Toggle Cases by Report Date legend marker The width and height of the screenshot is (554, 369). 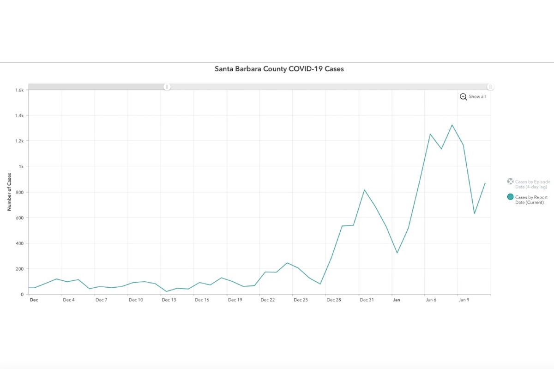pos(510,197)
